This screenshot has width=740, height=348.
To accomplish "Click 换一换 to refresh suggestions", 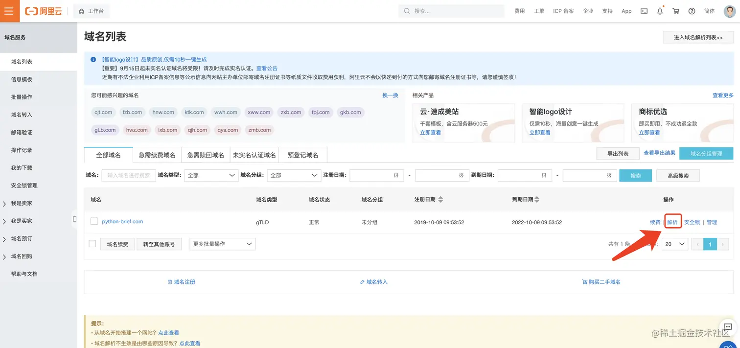I will 390,95.
